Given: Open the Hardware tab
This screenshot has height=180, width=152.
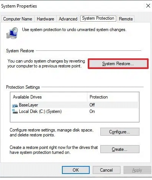Looking at the screenshot, I should pos(46,19).
